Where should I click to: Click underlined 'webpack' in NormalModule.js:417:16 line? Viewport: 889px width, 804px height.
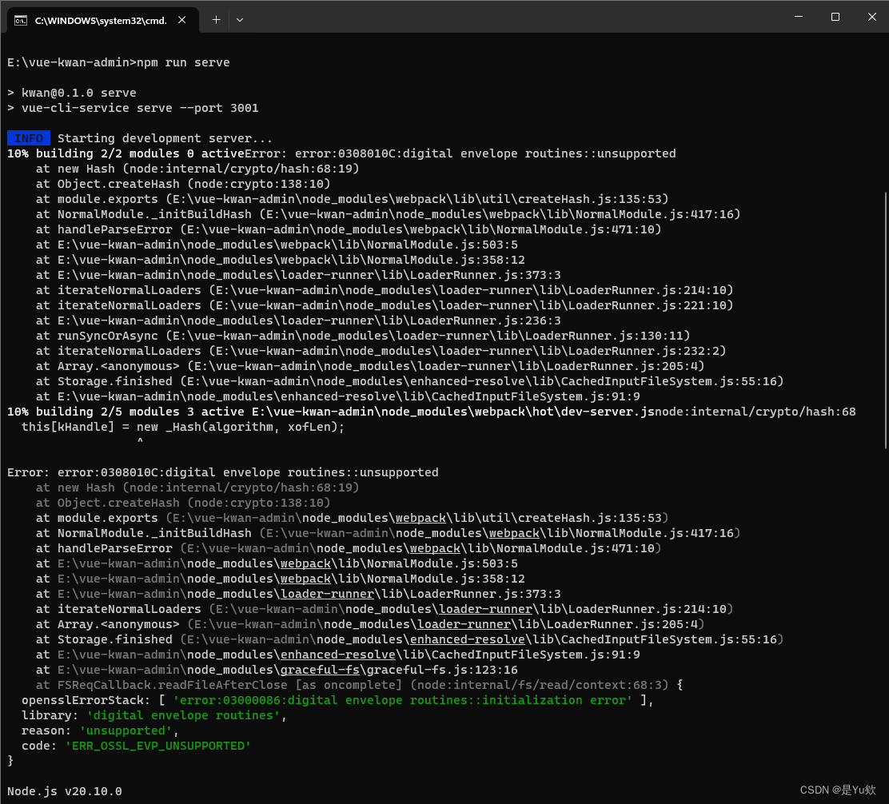514,533
